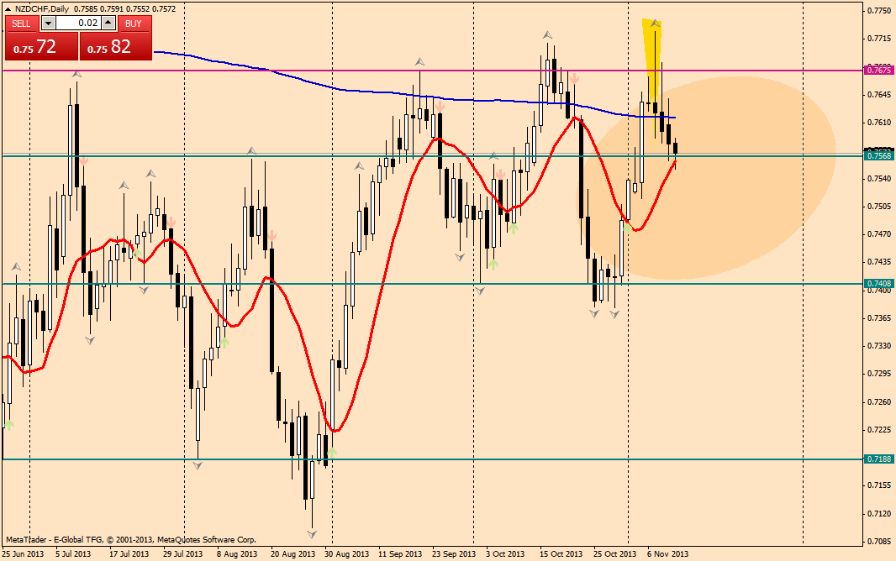Image resolution: width=896 pixels, height=561 pixels.
Task: Click the 0.7645 price axis label
Action: point(879,94)
